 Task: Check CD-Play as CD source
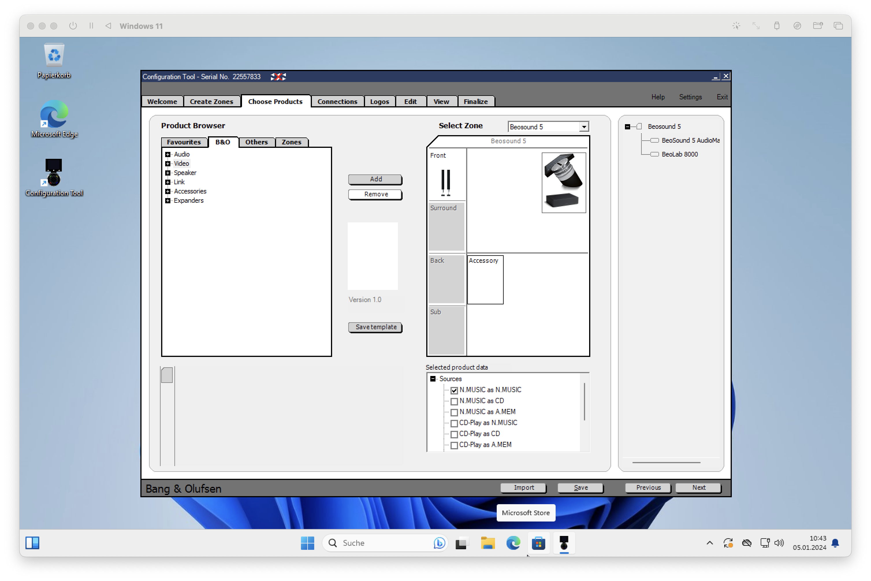(454, 434)
